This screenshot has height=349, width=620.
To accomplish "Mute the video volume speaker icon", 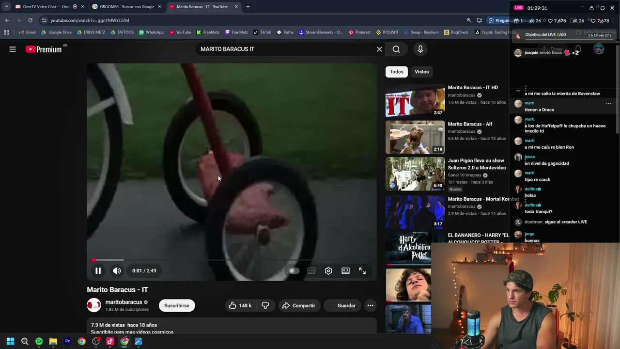I will [117, 271].
